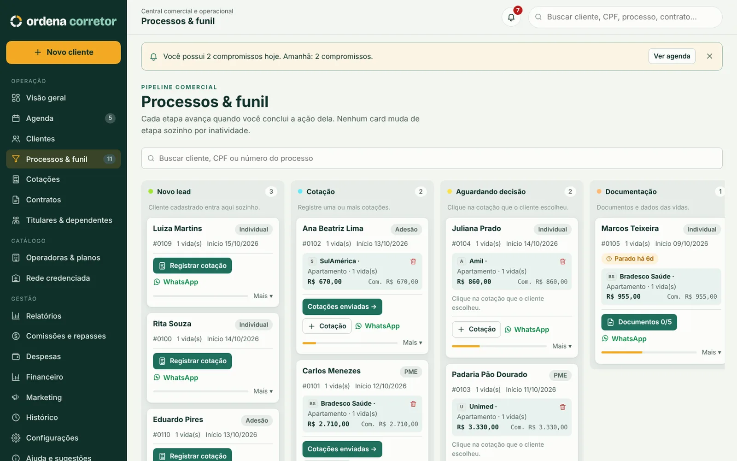Open WhatsApp for Marcos Teixeira
This screenshot has width=737, height=461.
[x=624, y=339]
